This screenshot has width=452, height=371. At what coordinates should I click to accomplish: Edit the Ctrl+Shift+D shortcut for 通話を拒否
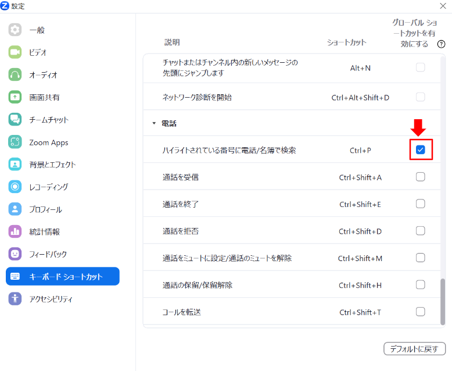click(x=360, y=231)
